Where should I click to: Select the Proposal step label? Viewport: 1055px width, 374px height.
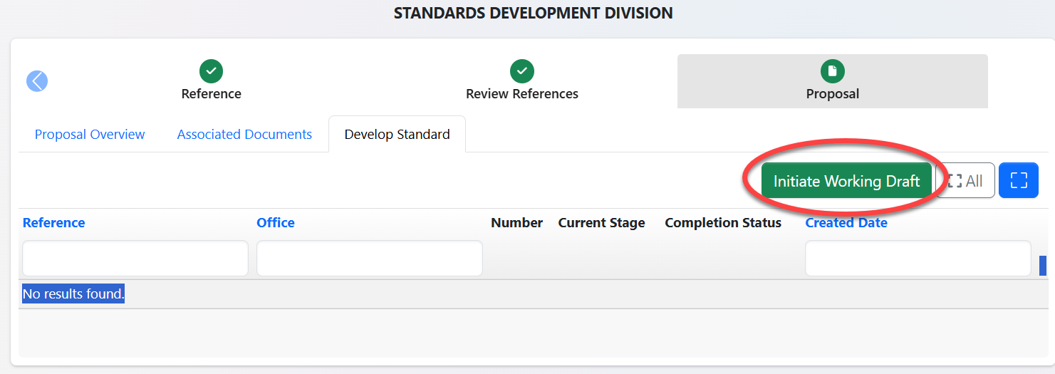(x=832, y=94)
